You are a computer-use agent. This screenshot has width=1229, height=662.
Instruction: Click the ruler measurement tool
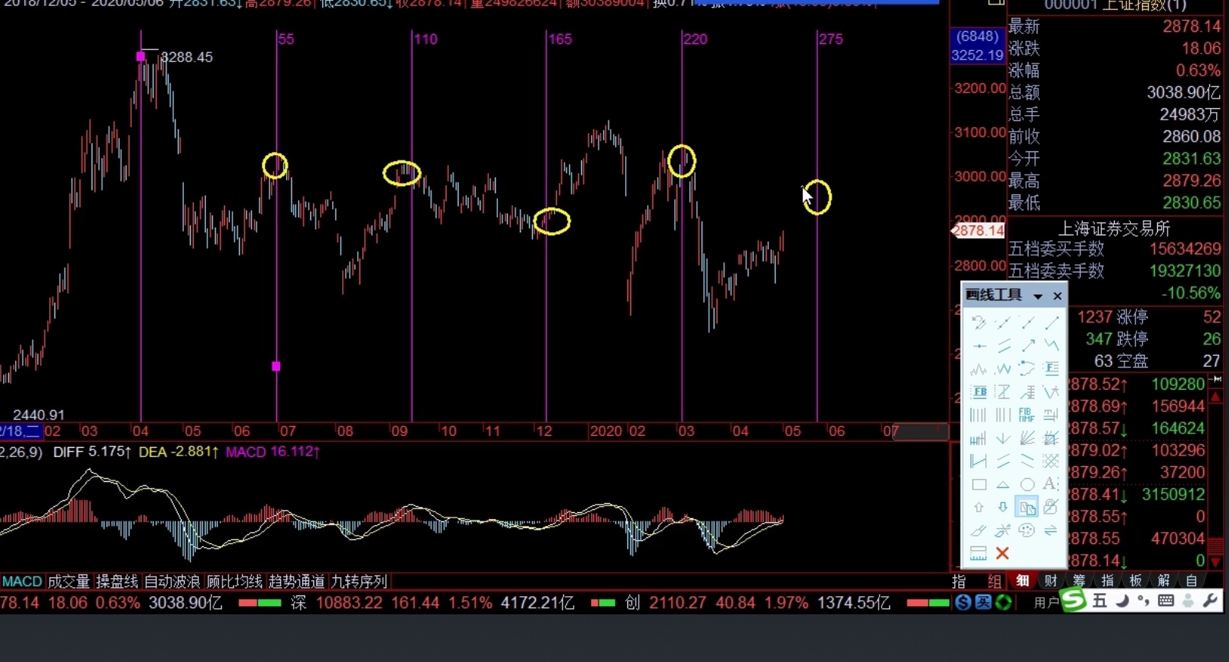click(979, 553)
